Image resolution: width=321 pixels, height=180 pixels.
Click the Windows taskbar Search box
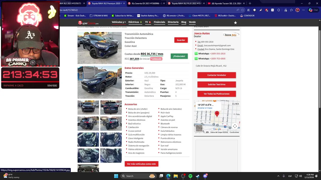(x=138, y=176)
